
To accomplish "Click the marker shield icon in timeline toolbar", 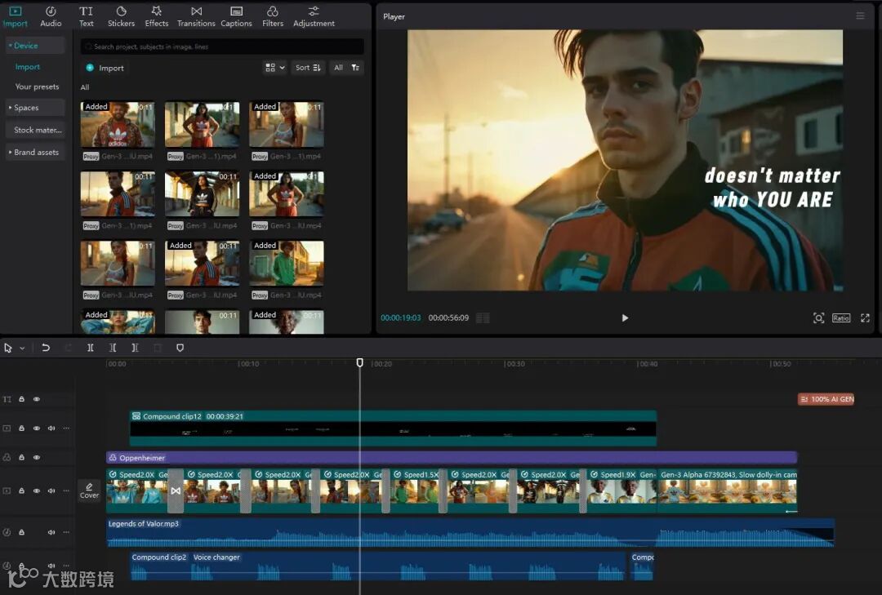I will (x=180, y=348).
